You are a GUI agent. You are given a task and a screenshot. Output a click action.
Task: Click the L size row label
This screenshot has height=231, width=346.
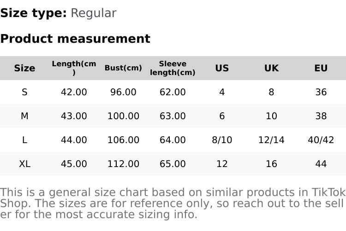(x=24, y=140)
